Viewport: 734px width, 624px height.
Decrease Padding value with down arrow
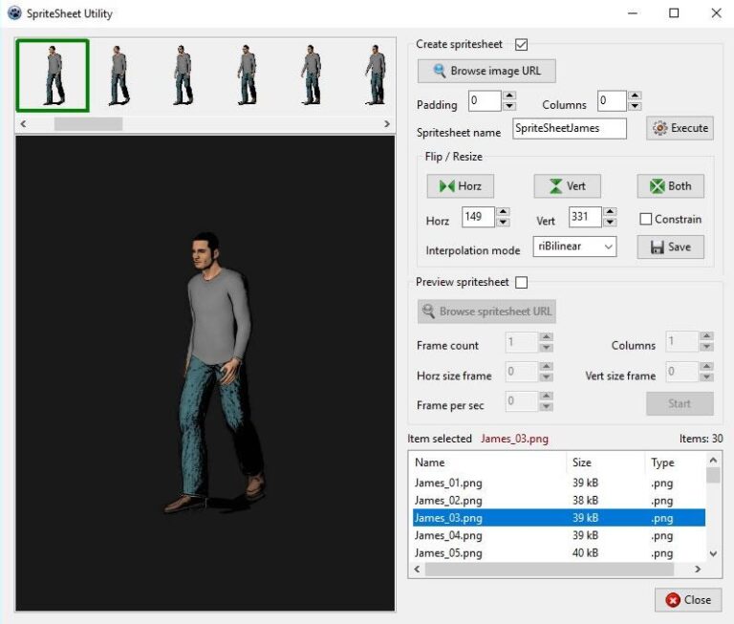[x=509, y=106]
